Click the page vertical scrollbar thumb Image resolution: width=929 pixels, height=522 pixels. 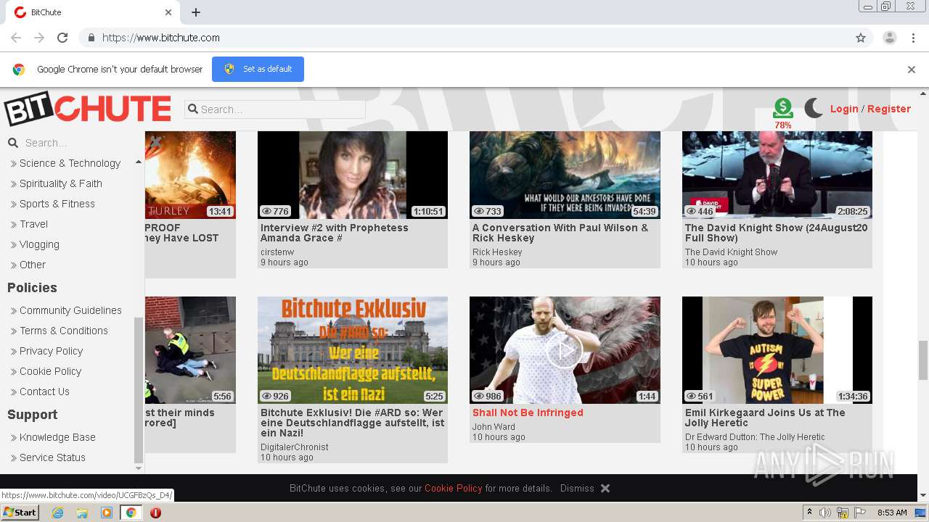click(x=922, y=360)
